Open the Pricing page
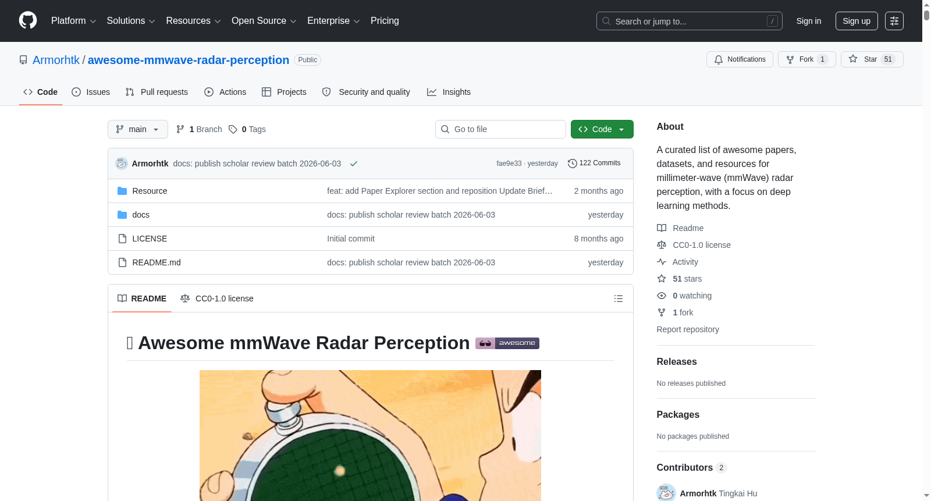The height and width of the screenshot is (501, 931). (385, 21)
